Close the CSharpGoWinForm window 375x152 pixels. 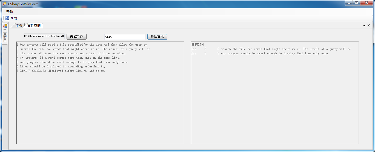click(366, 3)
